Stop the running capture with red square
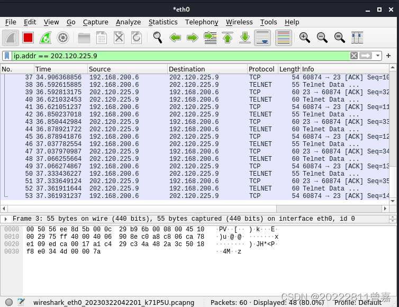 point(28,38)
